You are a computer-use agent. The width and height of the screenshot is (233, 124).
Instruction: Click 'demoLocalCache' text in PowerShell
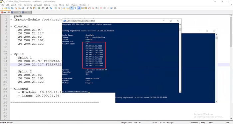coord(92,78)
